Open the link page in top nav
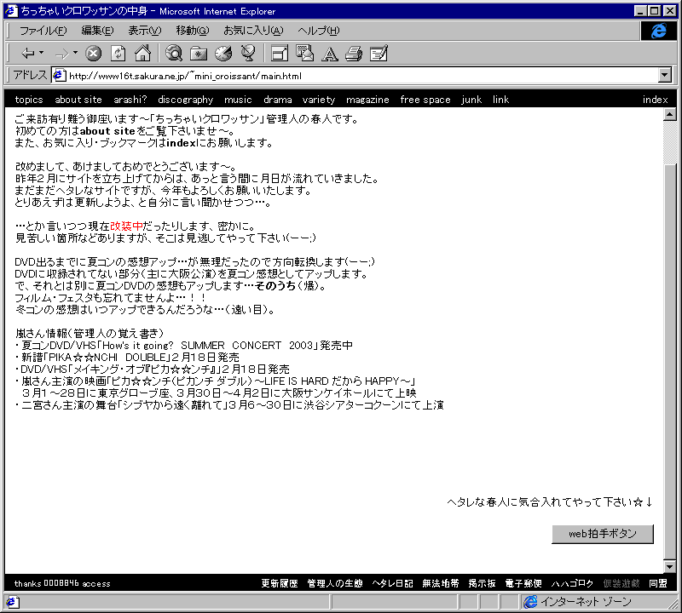This screenshot has width=682, height=613. coord(500,100)
